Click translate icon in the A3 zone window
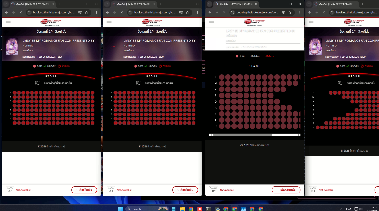Screen dimensions: 379x211 [181, 12]
